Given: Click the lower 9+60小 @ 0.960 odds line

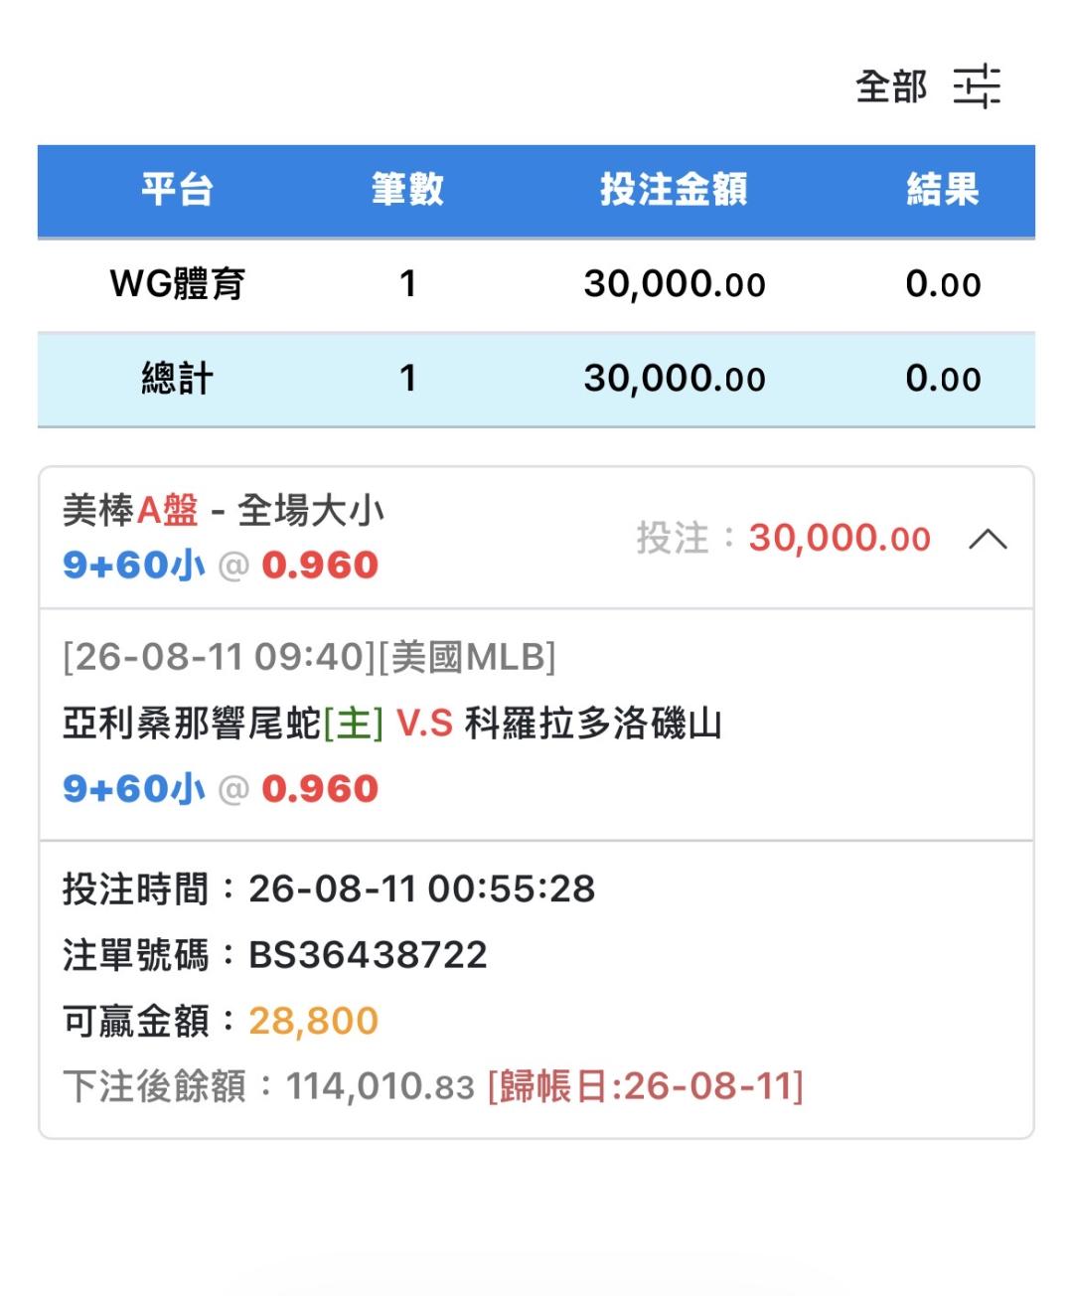Looking at the screenshot, I should (221, 789).
